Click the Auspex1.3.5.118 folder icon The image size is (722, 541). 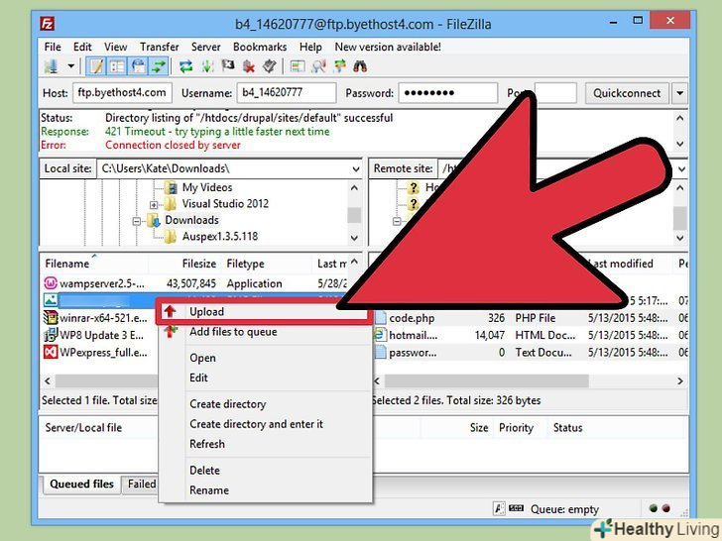[x=171, y=237]
